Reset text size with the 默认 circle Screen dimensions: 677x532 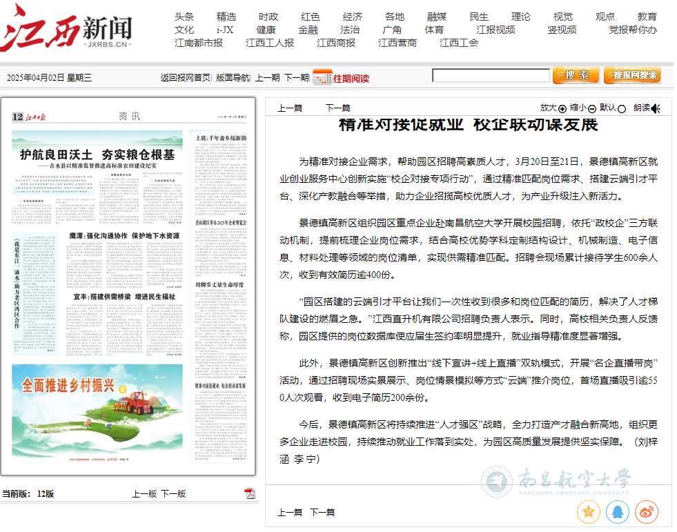click(x=622, y=108)
